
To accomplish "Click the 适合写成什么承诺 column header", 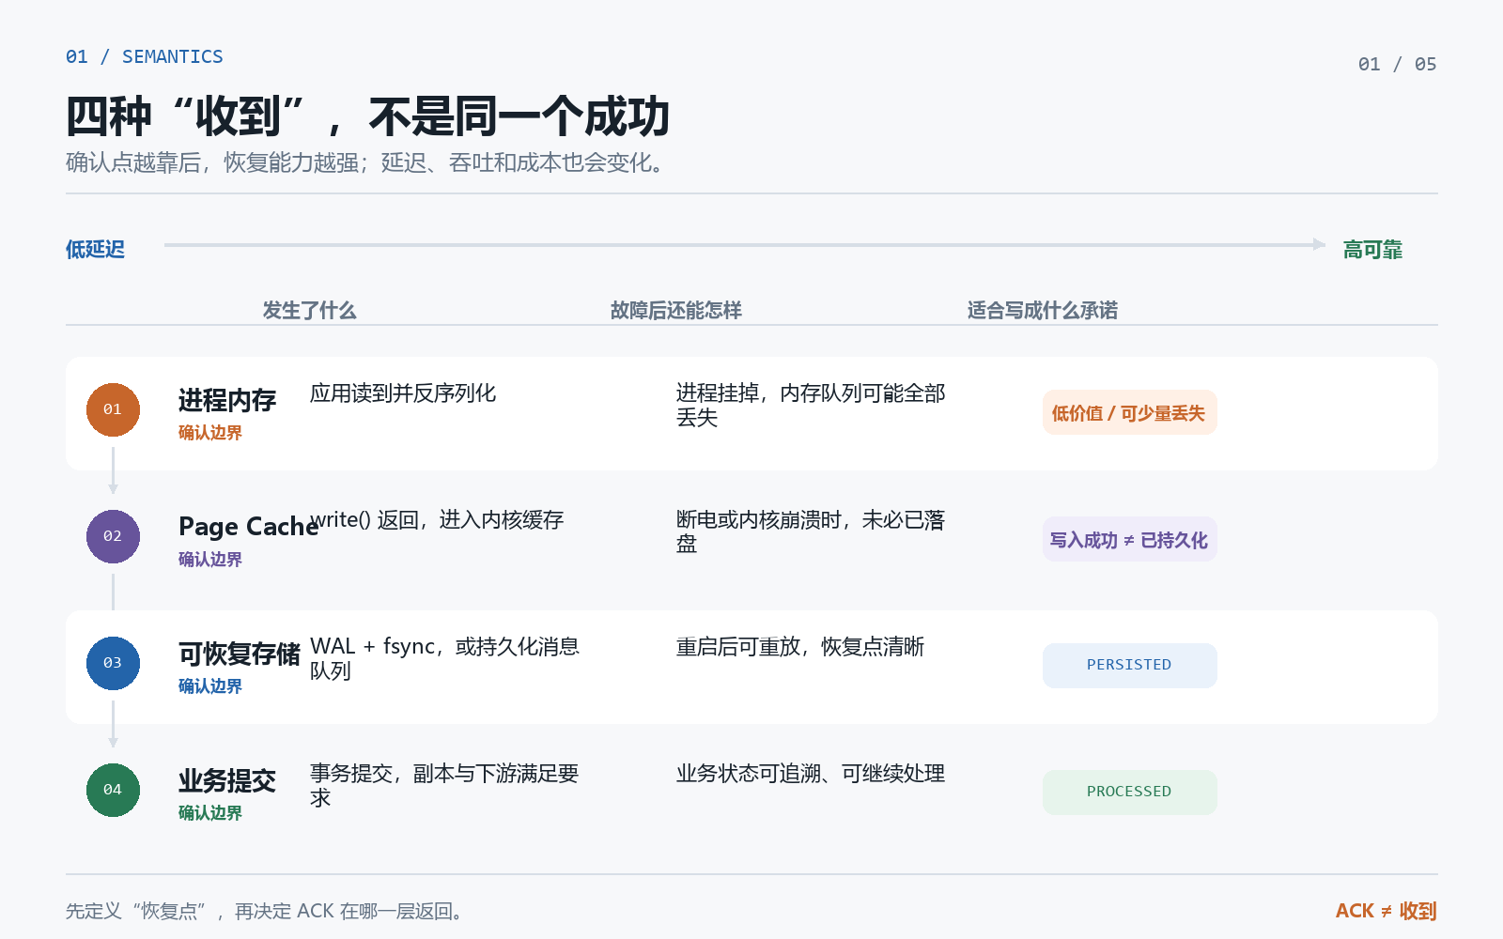I will pos(1042,310).
